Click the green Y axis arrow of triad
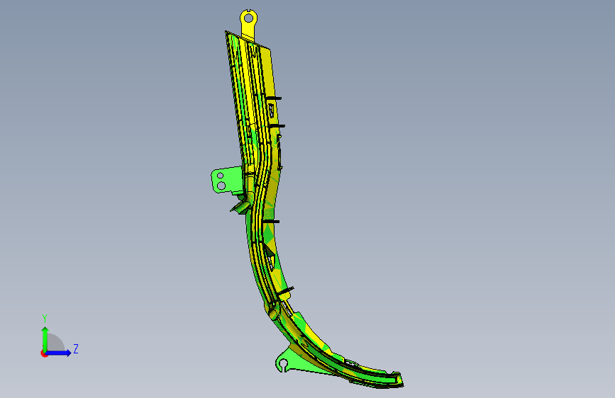Screen dimensions: 615x398 [45, 339]
